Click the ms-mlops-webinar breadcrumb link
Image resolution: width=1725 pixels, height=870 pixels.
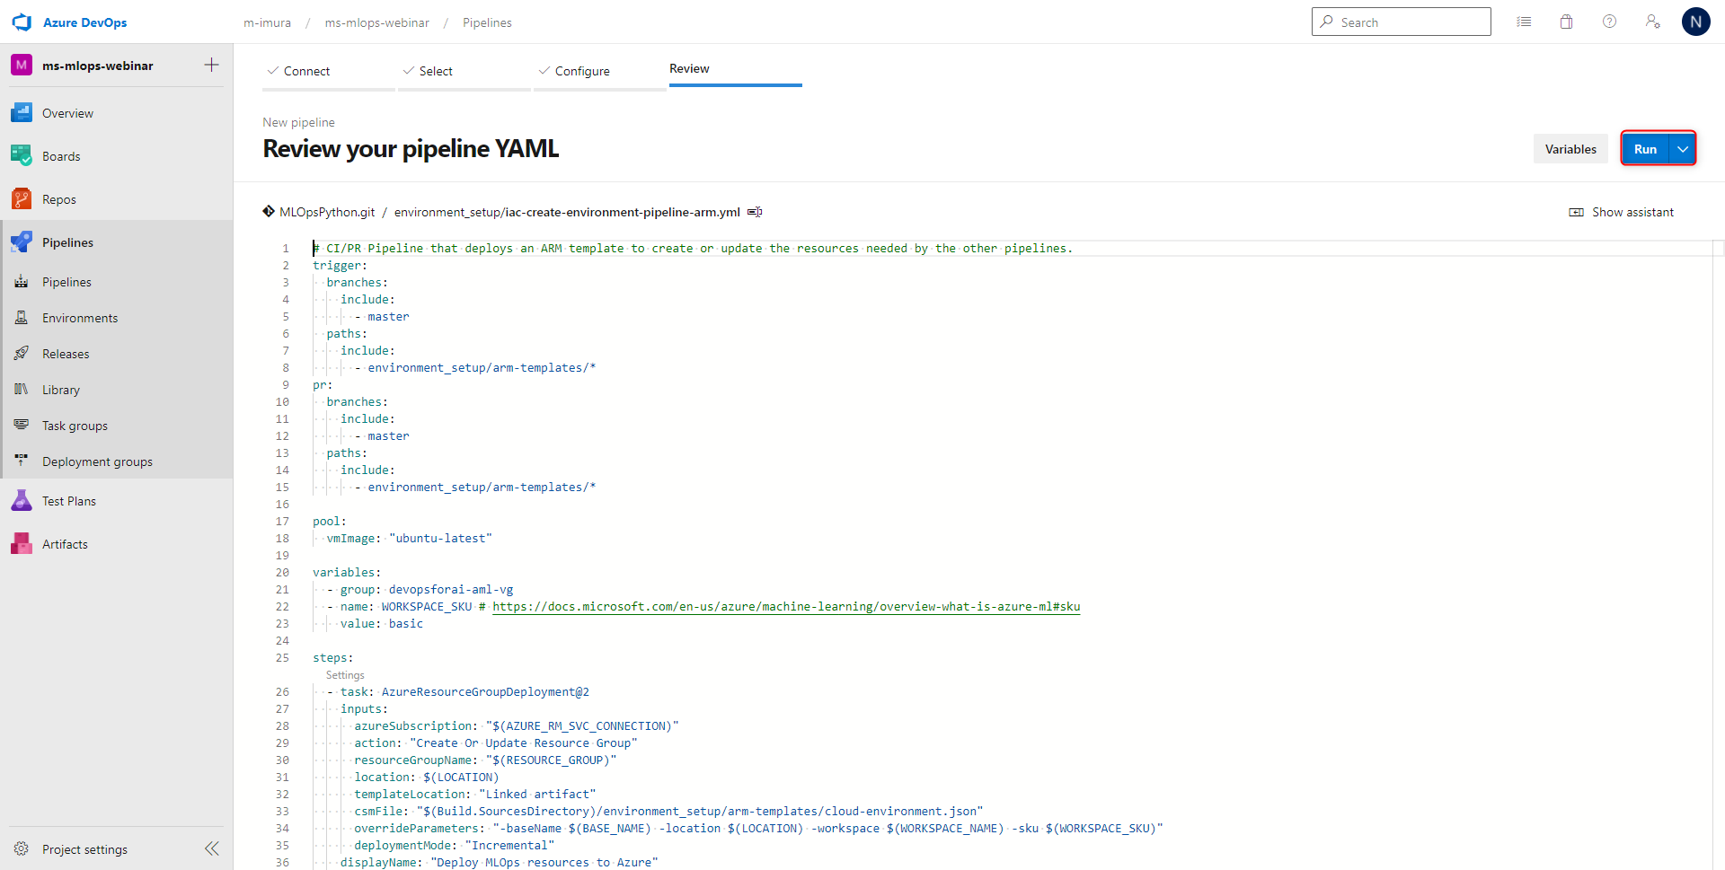(x=377, y=22)
